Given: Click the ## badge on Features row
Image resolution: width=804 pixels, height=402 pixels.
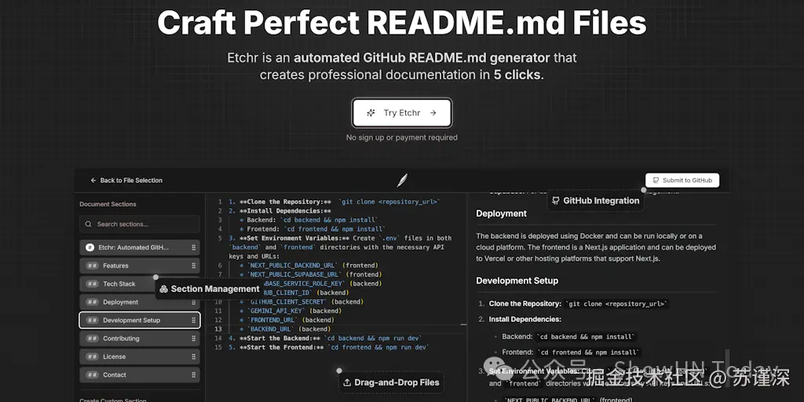Looking at the screenshot, I should [x=93, y=265].
